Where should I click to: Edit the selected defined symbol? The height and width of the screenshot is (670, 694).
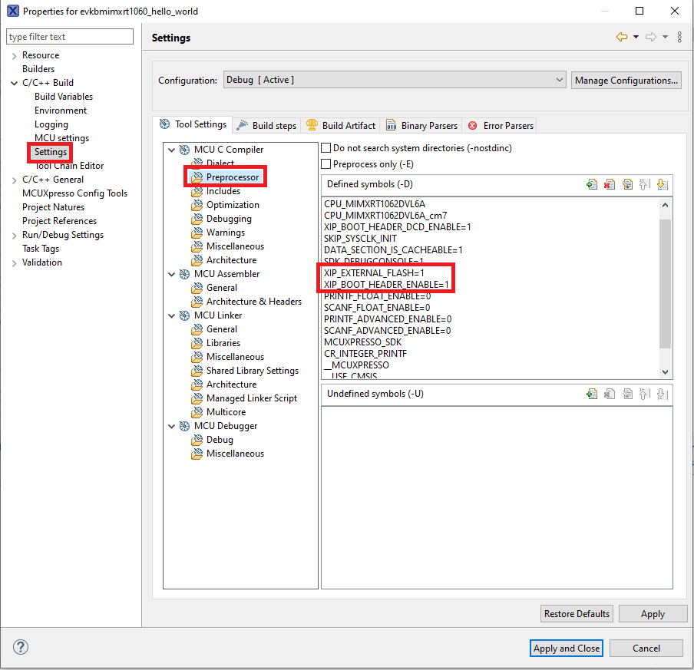click(627, 184)
